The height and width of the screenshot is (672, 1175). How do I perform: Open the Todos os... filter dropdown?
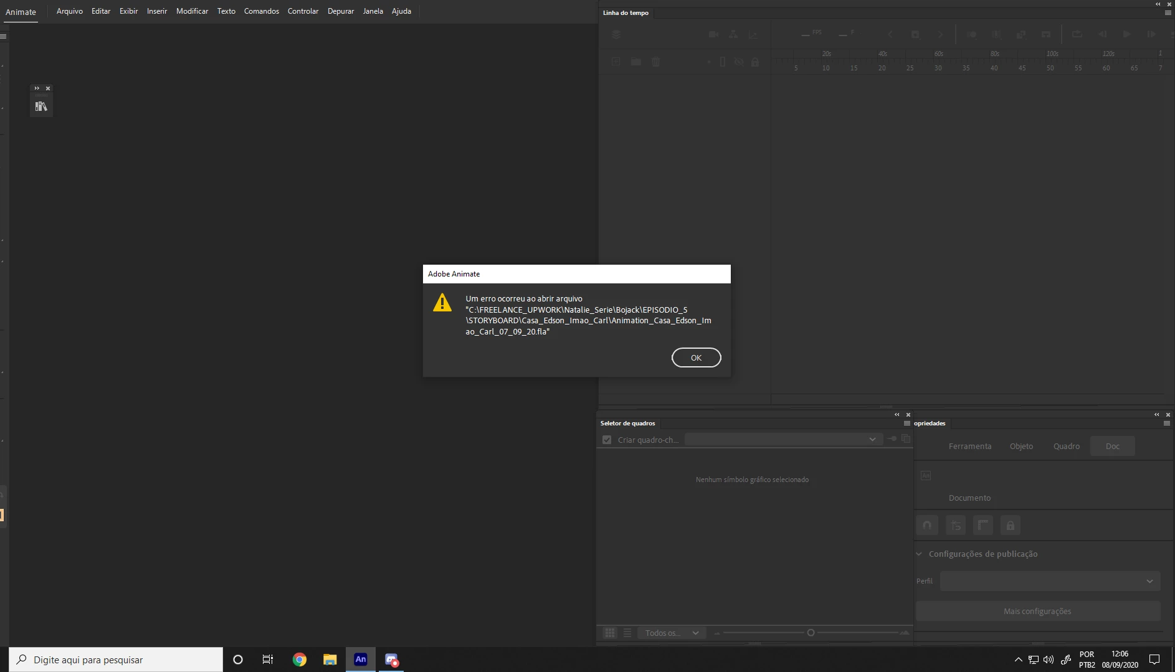point(672,633)
